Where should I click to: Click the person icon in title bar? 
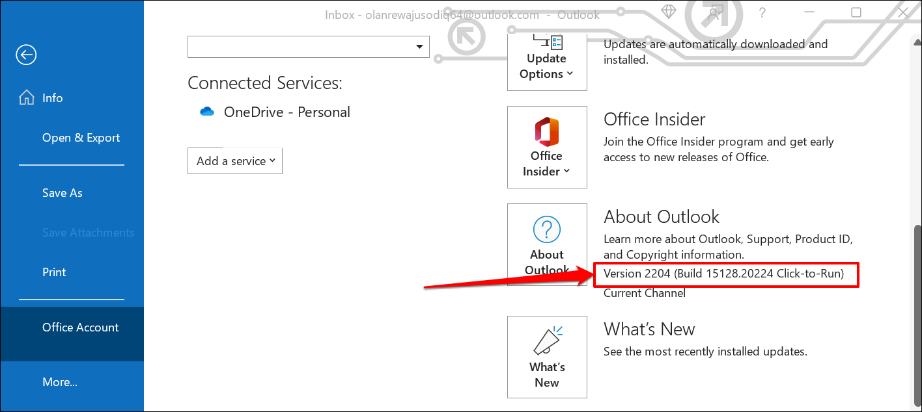[x=716, y=12]
